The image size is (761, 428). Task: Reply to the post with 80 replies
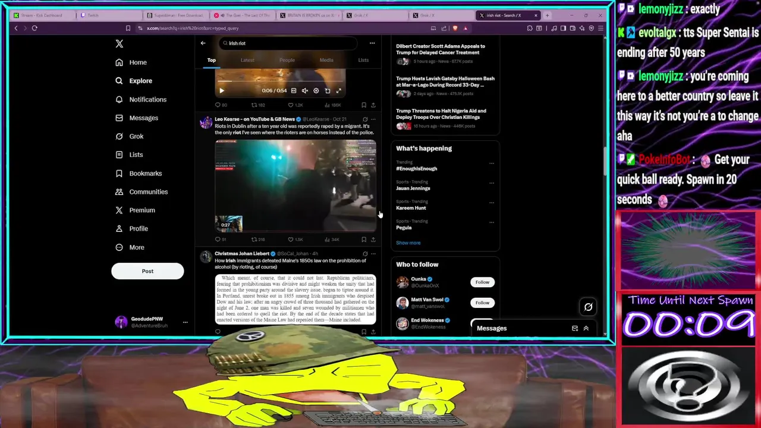tap(221, 105)
